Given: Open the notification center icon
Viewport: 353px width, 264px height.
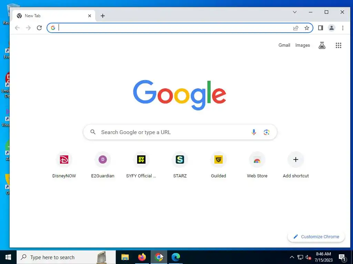Looking at the screenshot, I should [342, 257].
